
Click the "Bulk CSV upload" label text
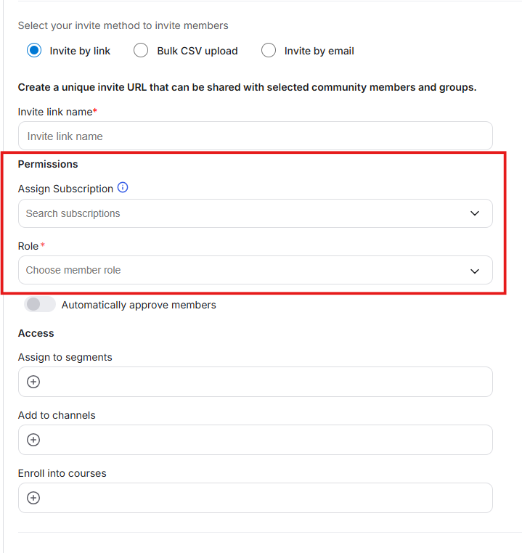pos(197,51)
